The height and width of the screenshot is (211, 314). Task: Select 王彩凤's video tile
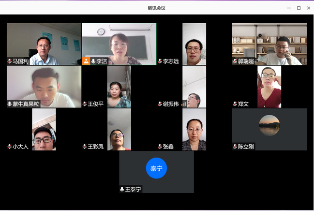[x=119, y=129]
